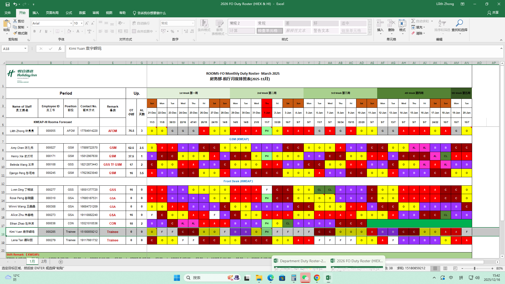505x284 pixels.
Task: Open the font size dropdown showing 10
Action: [x=82, y=23]
